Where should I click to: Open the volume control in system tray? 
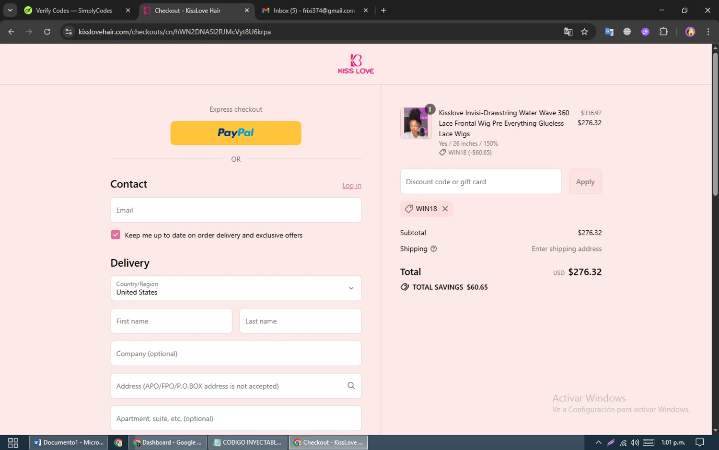635,442
